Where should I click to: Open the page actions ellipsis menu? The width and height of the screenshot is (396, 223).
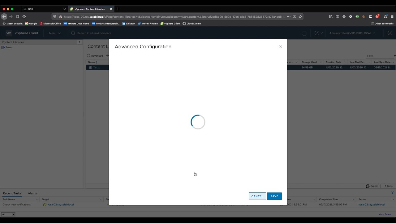(x=289, y=16)
